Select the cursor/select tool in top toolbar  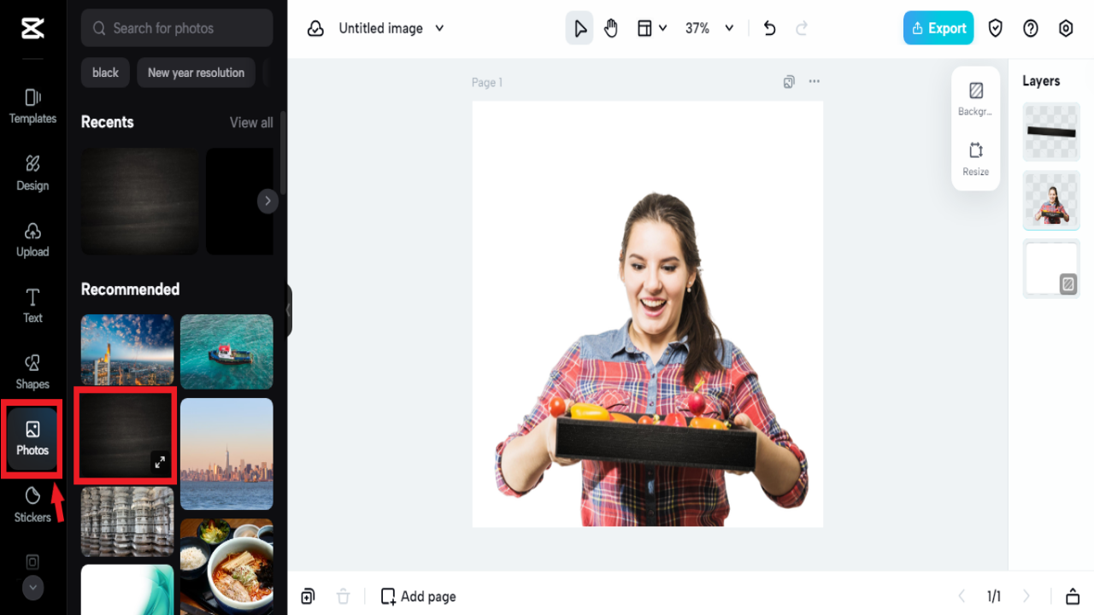[x=579, y=27]
